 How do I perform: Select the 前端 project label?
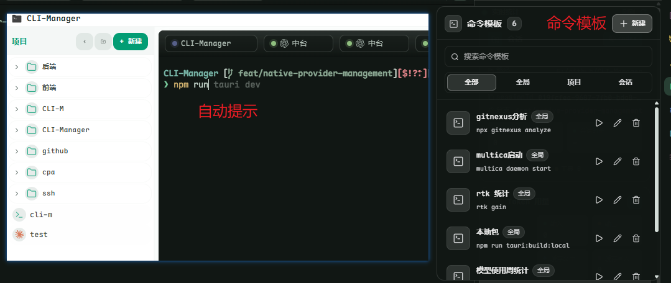(x=49, y=88)
